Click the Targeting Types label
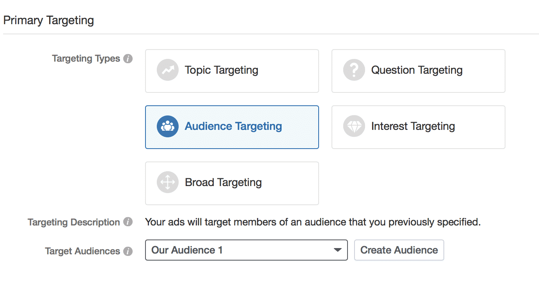The width and height of the screenshot is (539, 298). coord(86,59)
